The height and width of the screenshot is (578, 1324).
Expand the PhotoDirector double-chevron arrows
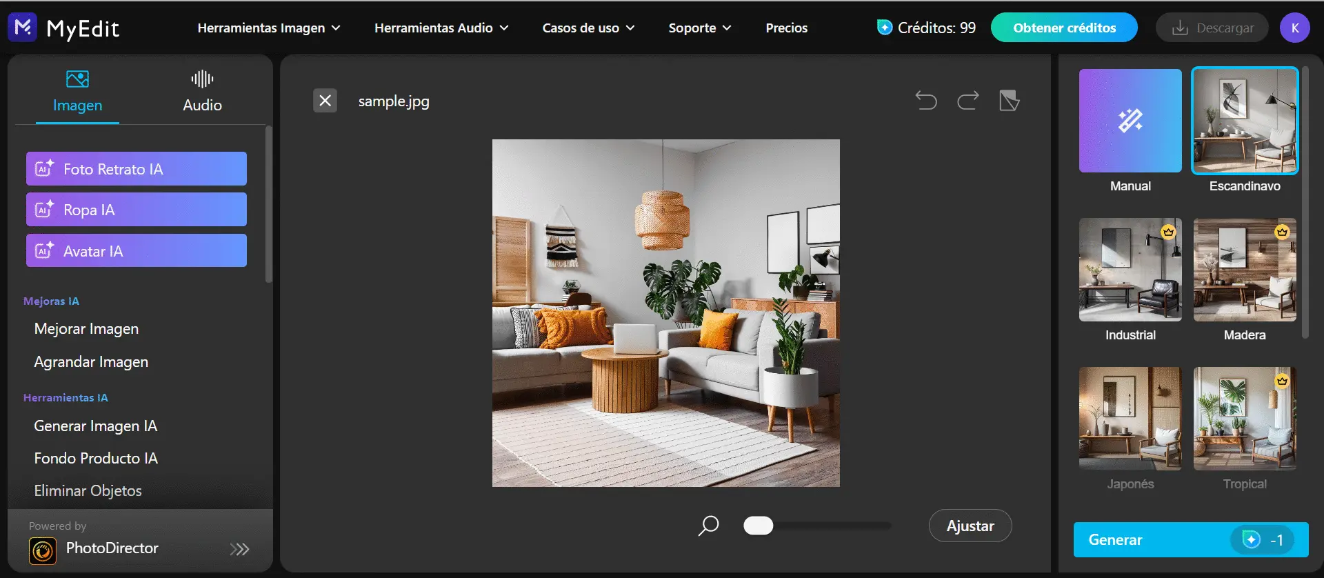pyautogui.click(x=239, y=549)
